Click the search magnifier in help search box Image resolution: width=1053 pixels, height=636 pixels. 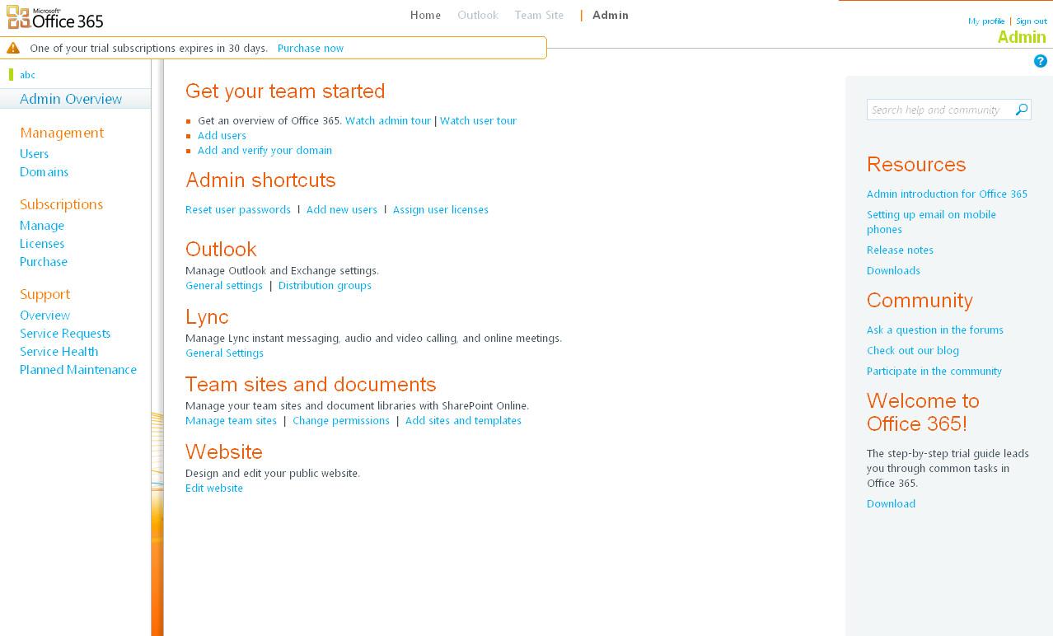(1020, 109)
